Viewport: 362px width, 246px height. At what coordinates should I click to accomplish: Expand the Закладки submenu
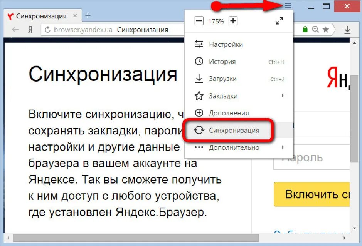coord(239,96)
